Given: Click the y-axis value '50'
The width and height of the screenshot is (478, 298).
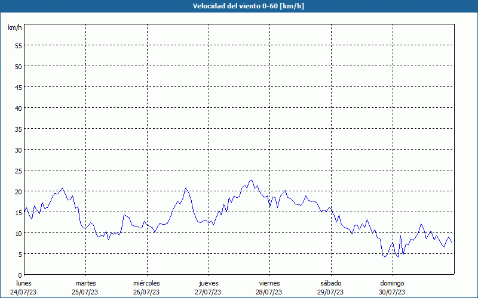Looking at the screenshot, I should (19, 67).
